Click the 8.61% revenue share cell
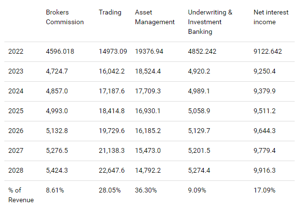The width and height of the screenshot is (300, 208). point(56,190)
